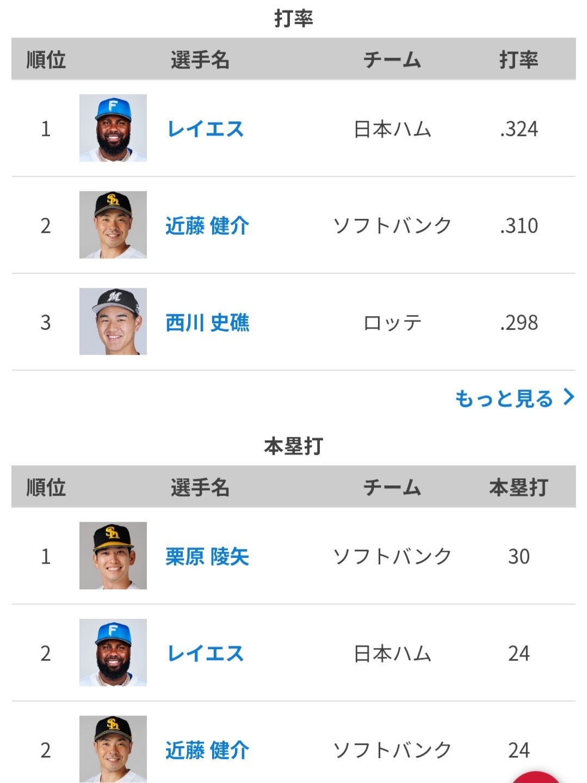Open 西川 史礁 player link
The width and height of the screenshot is (587, 783).
pyautogui.click(x=207, y=322)
